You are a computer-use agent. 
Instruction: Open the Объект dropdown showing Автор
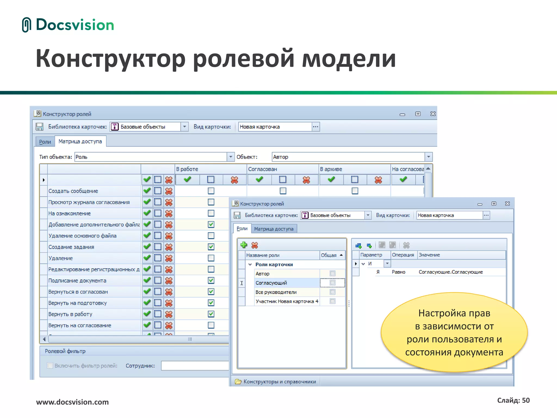click(x=428, y=157)
